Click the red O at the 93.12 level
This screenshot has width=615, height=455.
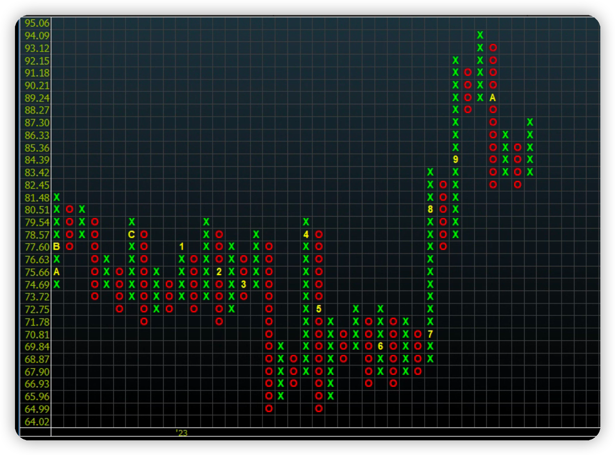coord(493,48)
